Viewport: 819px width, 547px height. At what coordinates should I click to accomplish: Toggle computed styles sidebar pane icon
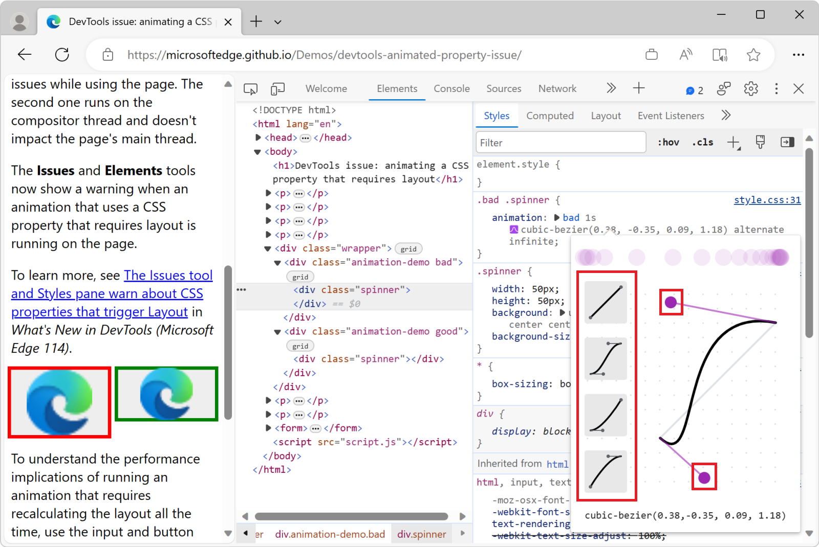pos(787,143)
